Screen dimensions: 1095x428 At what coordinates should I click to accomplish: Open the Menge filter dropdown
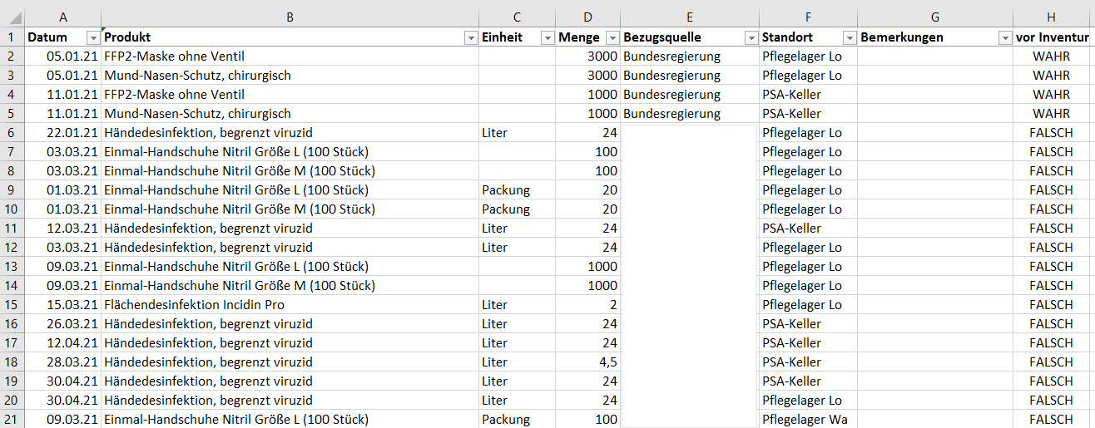612,37
